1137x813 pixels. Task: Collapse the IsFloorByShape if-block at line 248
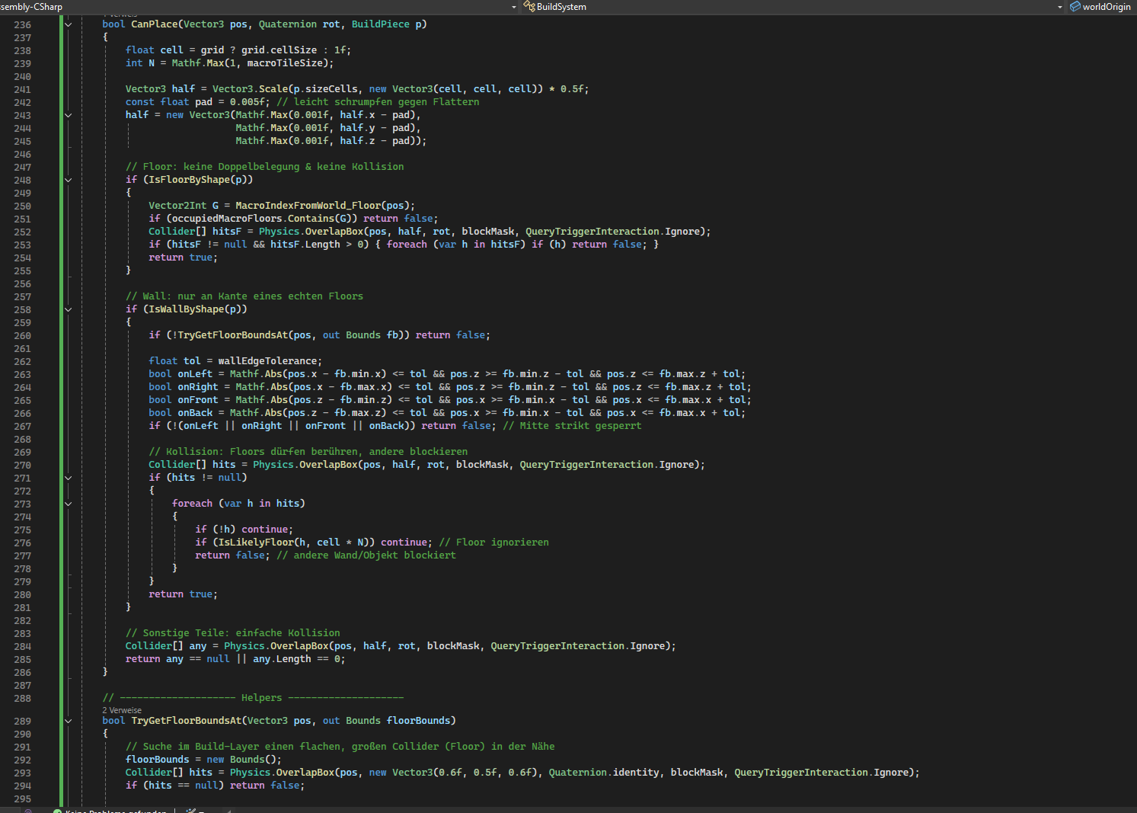(x=68, y=180)
